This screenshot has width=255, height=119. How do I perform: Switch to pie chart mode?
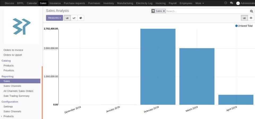(x=81, y=18)
